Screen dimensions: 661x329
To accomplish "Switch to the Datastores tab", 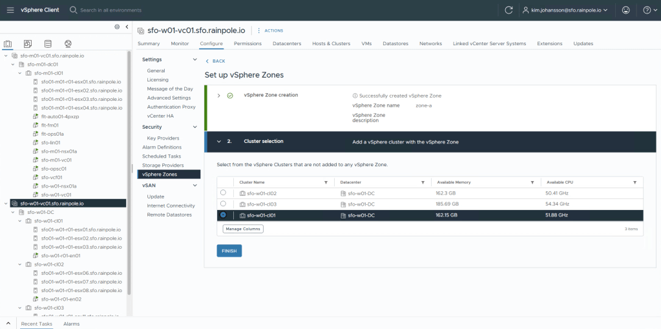I will point(395,43).
